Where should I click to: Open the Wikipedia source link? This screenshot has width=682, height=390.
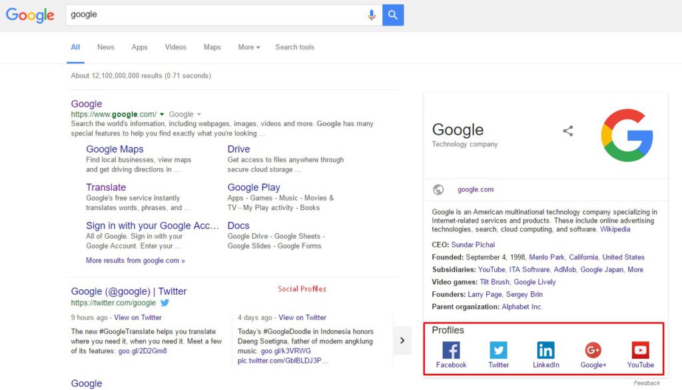[615, 229]
